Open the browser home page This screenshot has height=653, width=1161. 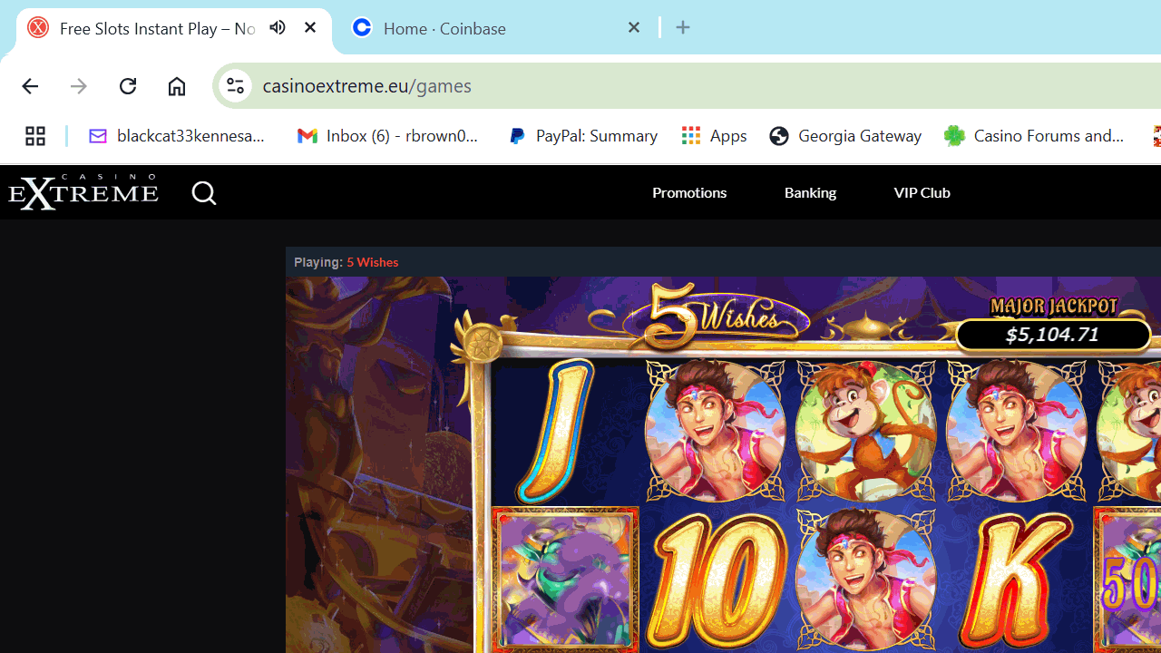177,86
